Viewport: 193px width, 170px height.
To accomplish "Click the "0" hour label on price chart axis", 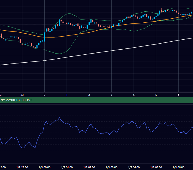I will (45, 95).
